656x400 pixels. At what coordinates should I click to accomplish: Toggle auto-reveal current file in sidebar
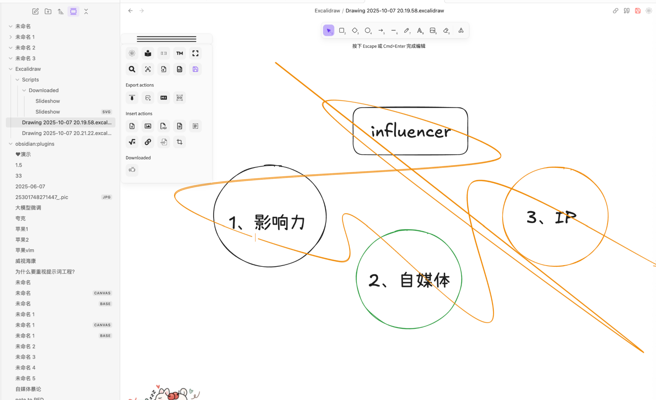click(73, 11)
